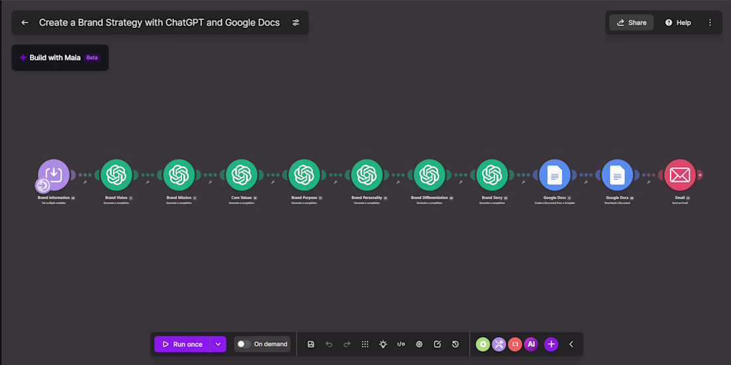Viewport: 731px width, 365px height.
Task: Open the Help menu
Action: pos(678,23)
